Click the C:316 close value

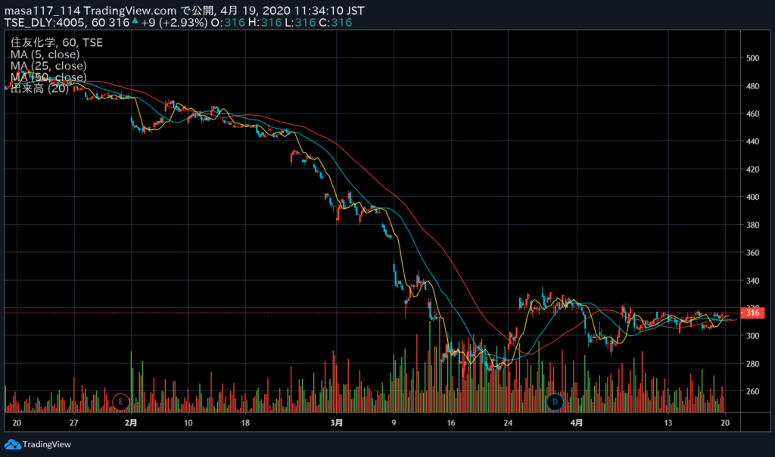click(x=335, y=23)
